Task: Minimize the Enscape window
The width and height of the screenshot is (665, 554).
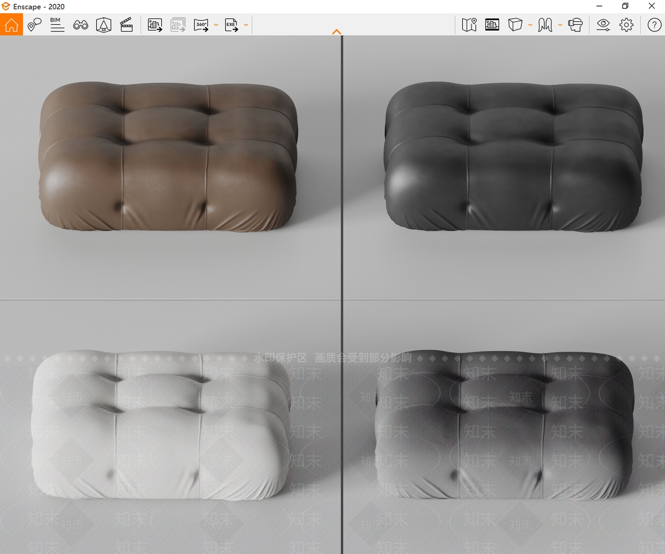Action: 599,6
